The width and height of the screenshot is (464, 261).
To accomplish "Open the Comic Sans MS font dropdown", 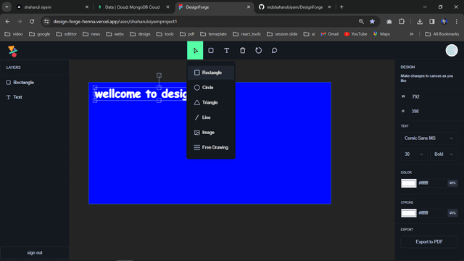I will click(429, 138).
